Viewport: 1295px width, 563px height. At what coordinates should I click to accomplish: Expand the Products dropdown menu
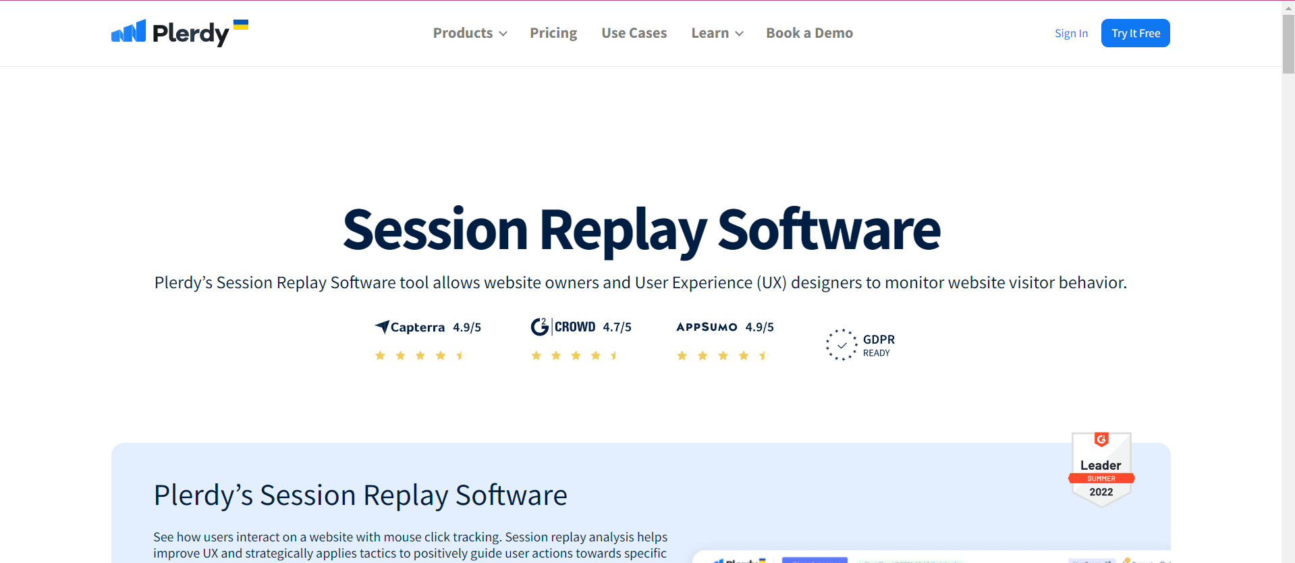coord(463,33)
